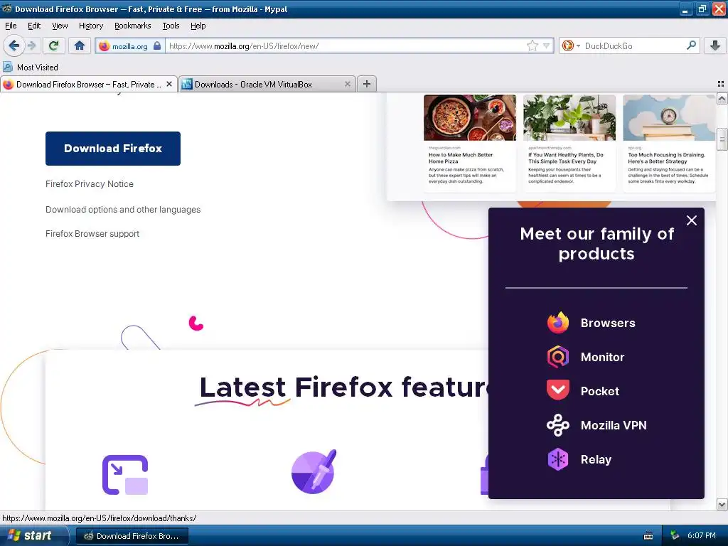Viewport: 728px width, 546px height.
Task: Open the Most Visited bookmarks folder
Action: click(31, 67)
